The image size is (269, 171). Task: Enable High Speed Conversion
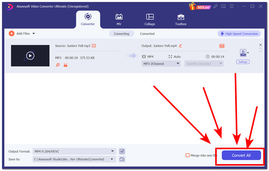point(239,34)
